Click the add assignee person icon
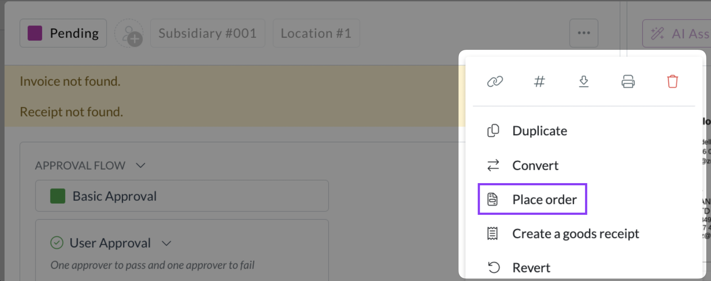 click(x=129, y=34)
